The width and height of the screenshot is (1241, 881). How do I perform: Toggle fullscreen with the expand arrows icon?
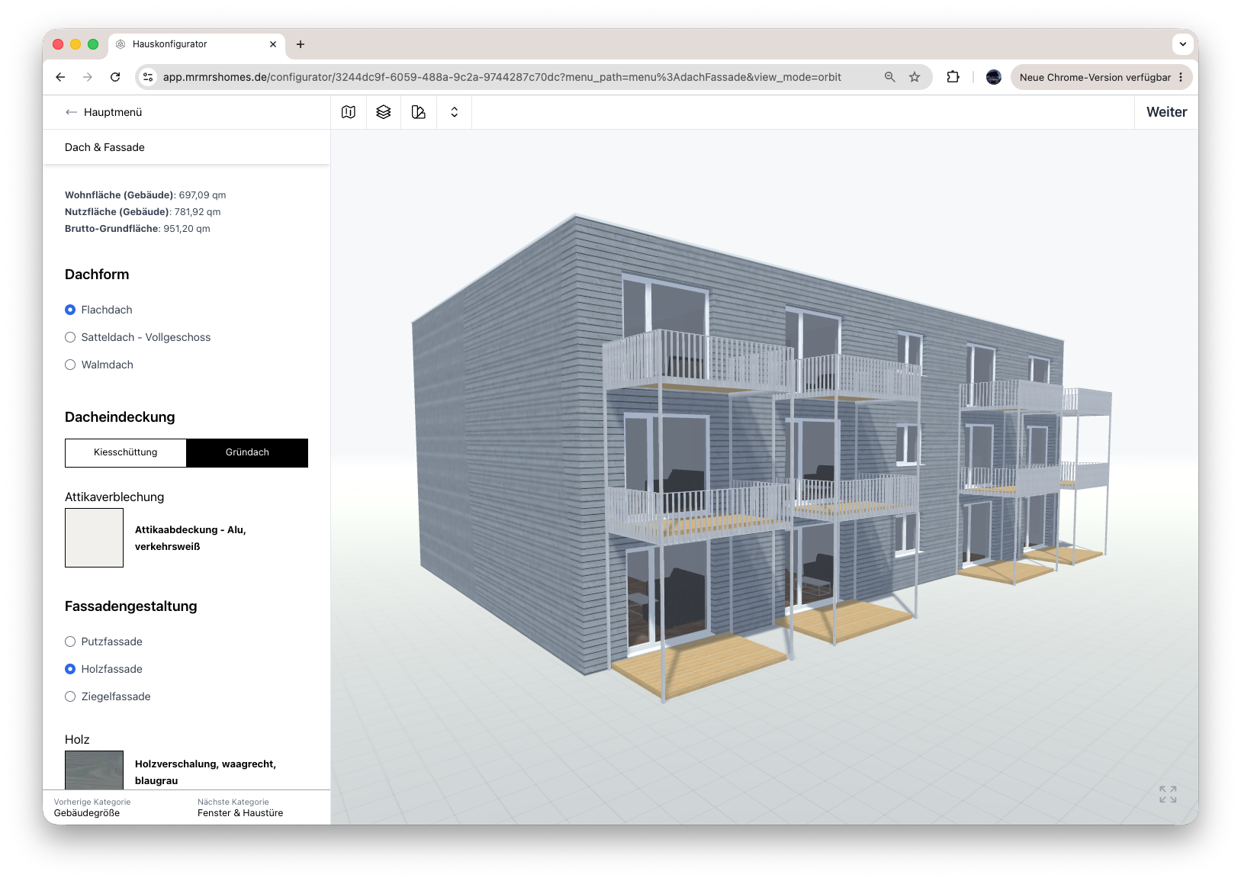click(x=1168, y=794)
